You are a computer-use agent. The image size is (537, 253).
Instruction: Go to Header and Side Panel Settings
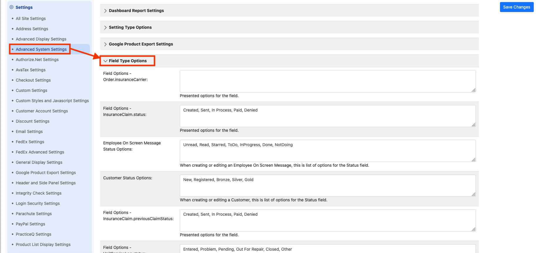(x=46, y=183)
